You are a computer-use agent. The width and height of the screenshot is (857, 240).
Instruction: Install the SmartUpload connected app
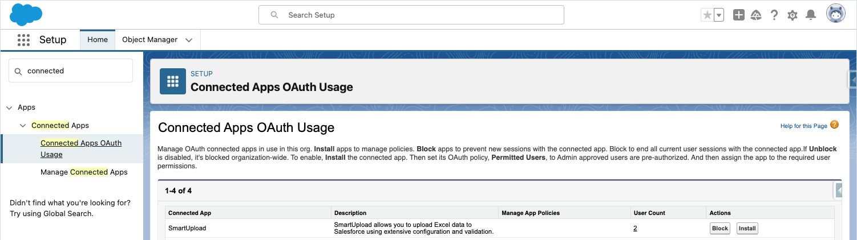(x=747, y=228)
